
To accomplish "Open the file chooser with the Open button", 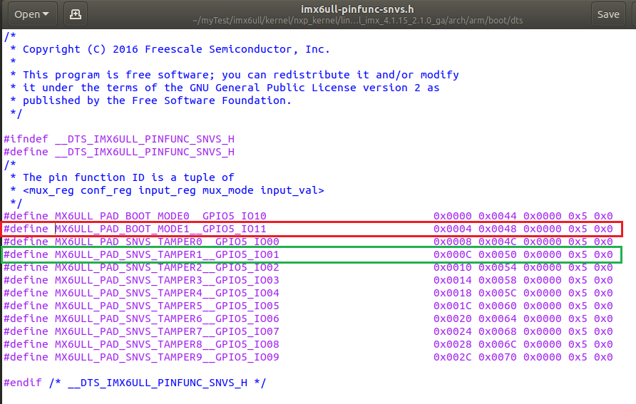I will pos(33,14).
